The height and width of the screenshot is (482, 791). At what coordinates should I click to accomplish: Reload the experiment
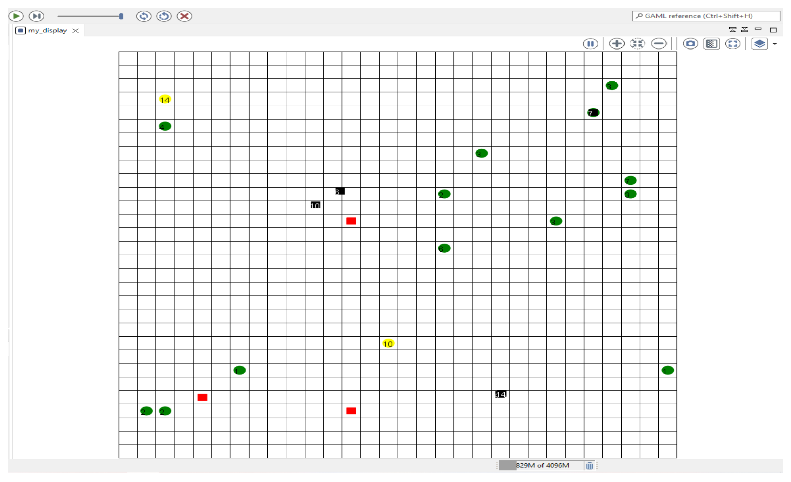[x=164, y=16]
